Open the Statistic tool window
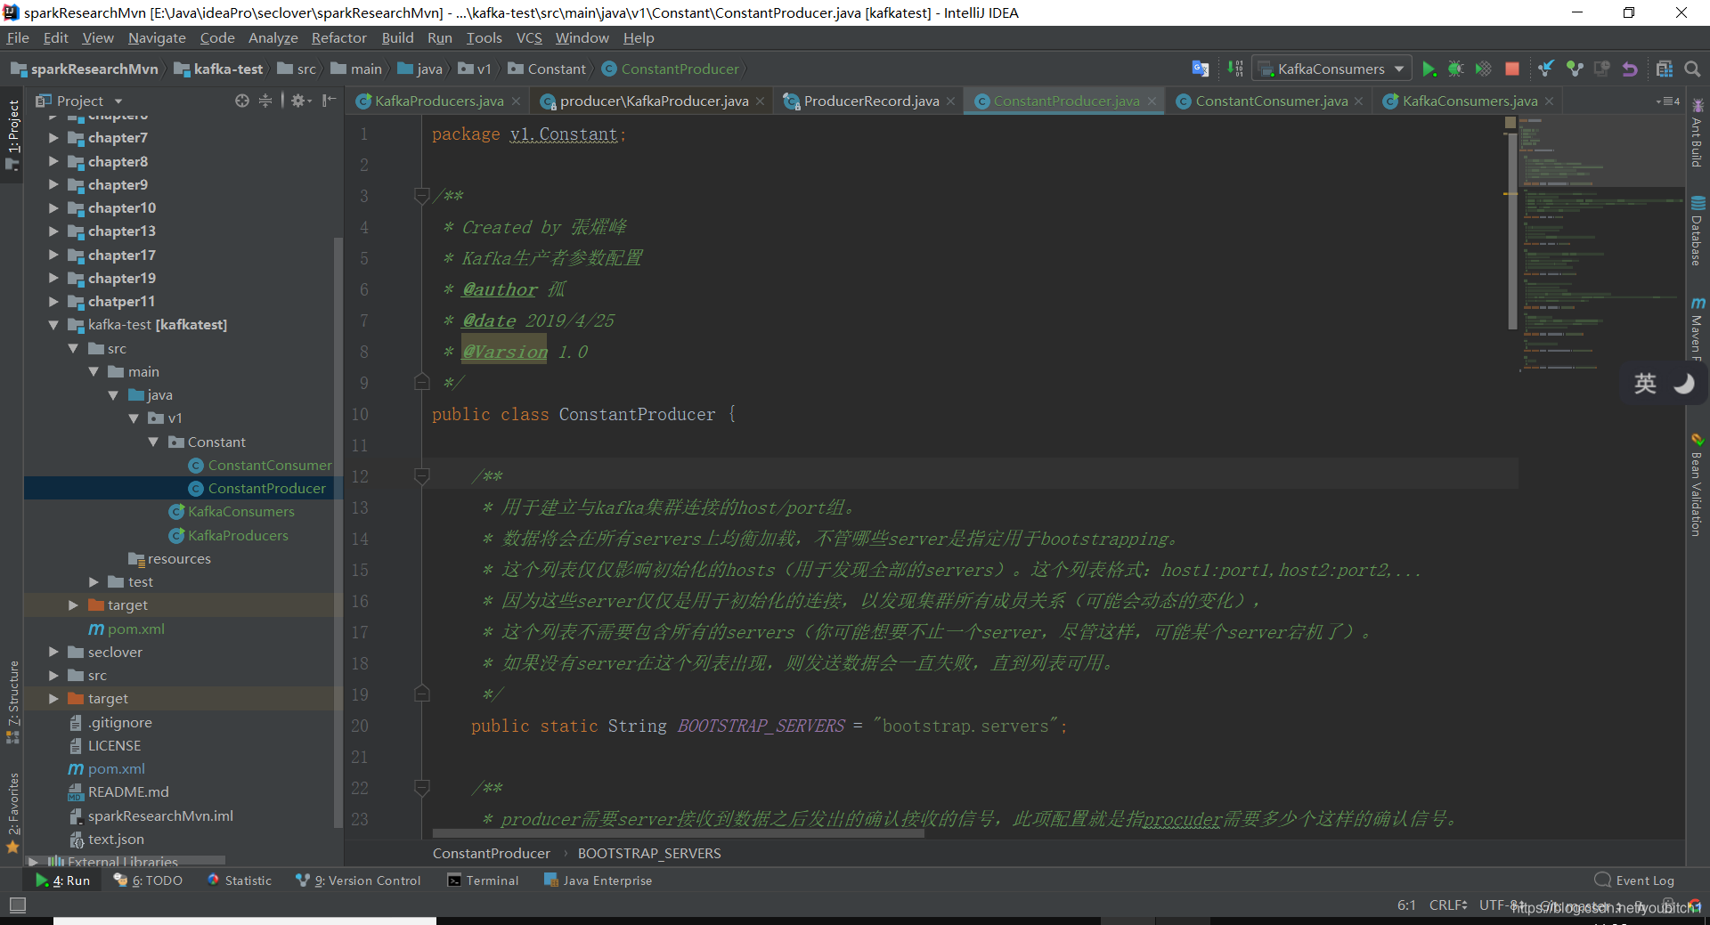This screenshot has height=925, width=1710. [239, 880]
